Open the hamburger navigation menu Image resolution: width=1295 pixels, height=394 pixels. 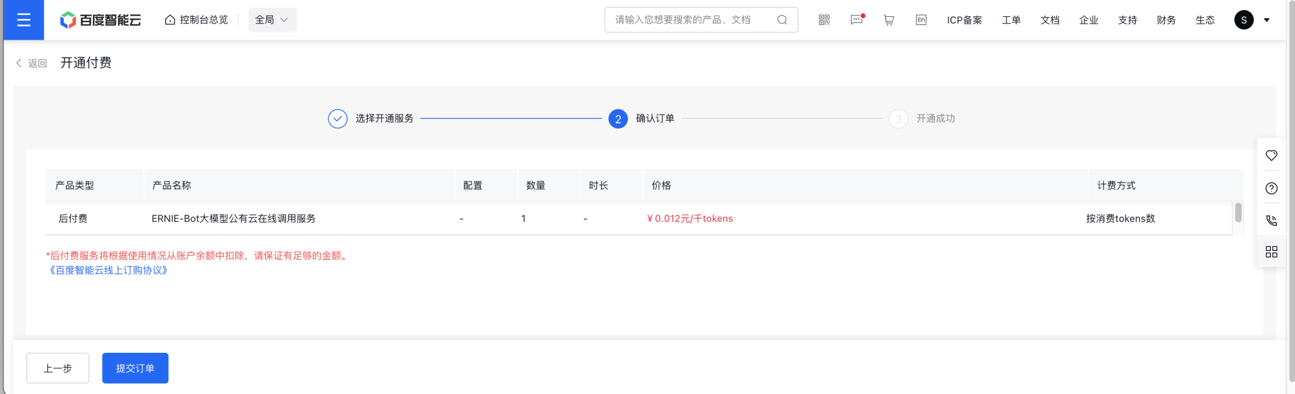[24, 20]
